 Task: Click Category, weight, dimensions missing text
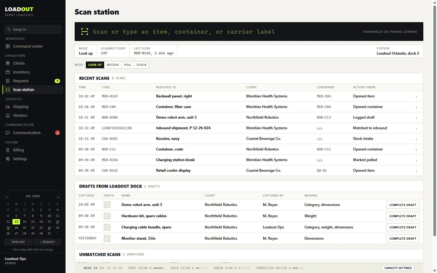tap(329, 227)
